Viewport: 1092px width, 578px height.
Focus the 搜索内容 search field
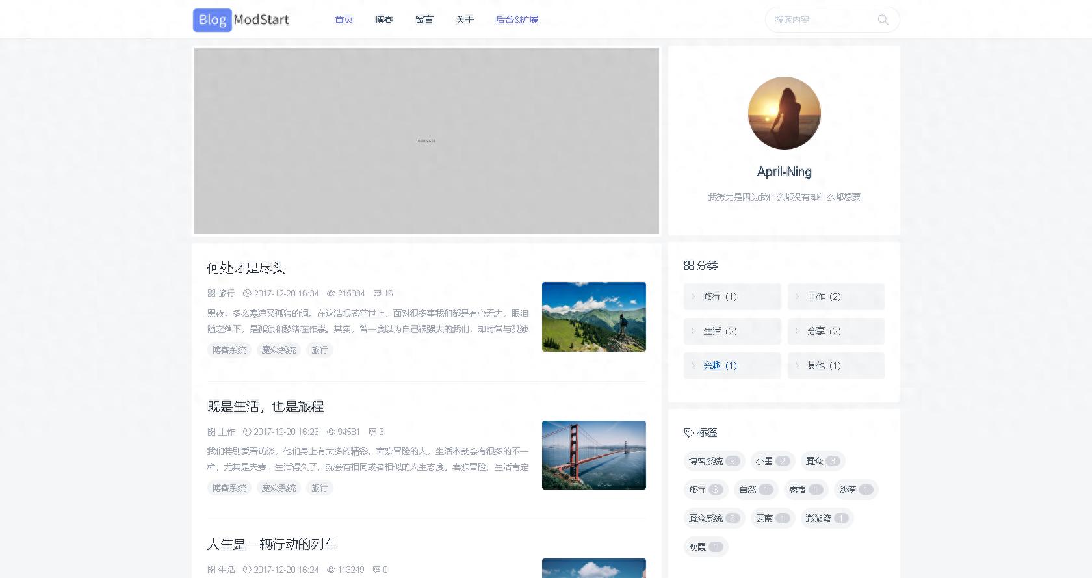tap(822, 20)
